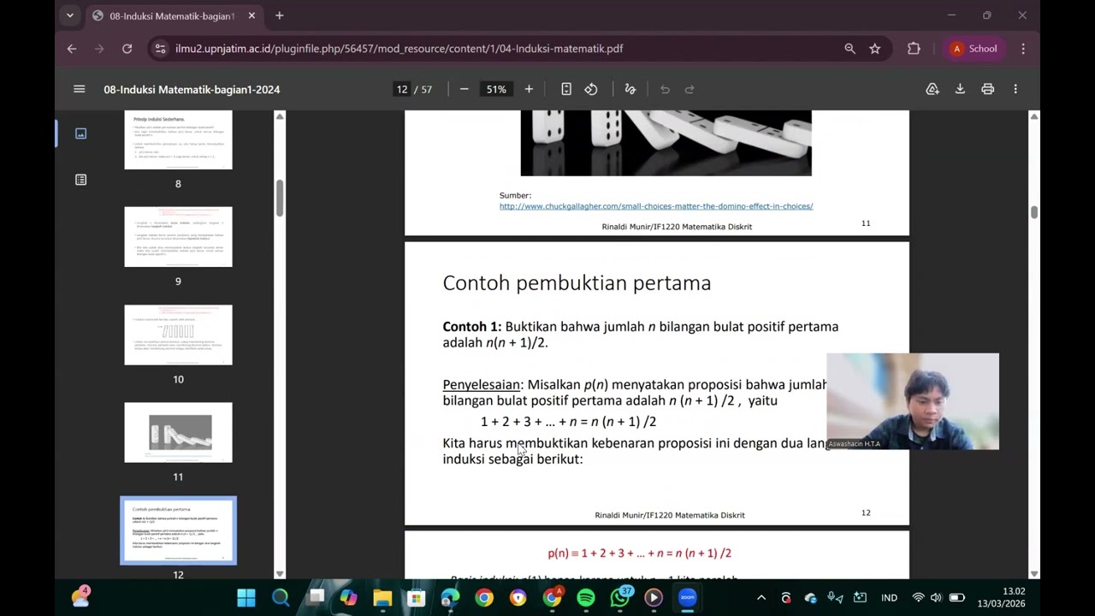This screenshot has width=1095, height=616.
Task: Open Microsoft Store from taskbar
Action: coord(417,597)
